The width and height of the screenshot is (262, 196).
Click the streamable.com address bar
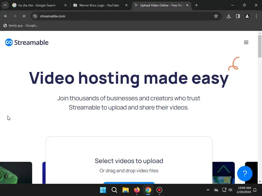pyautogui.click(x=126, y=16)
